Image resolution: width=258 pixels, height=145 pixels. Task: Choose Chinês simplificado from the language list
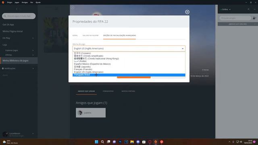pos(129,56)
